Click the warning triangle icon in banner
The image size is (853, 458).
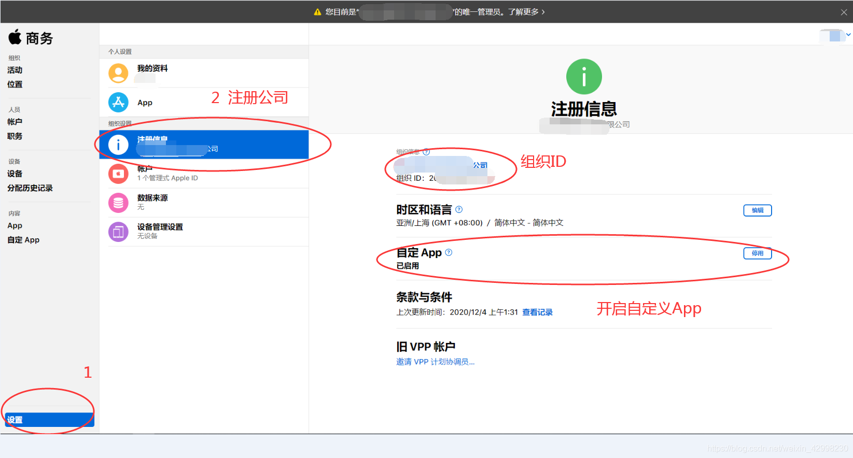click(318, 12)
